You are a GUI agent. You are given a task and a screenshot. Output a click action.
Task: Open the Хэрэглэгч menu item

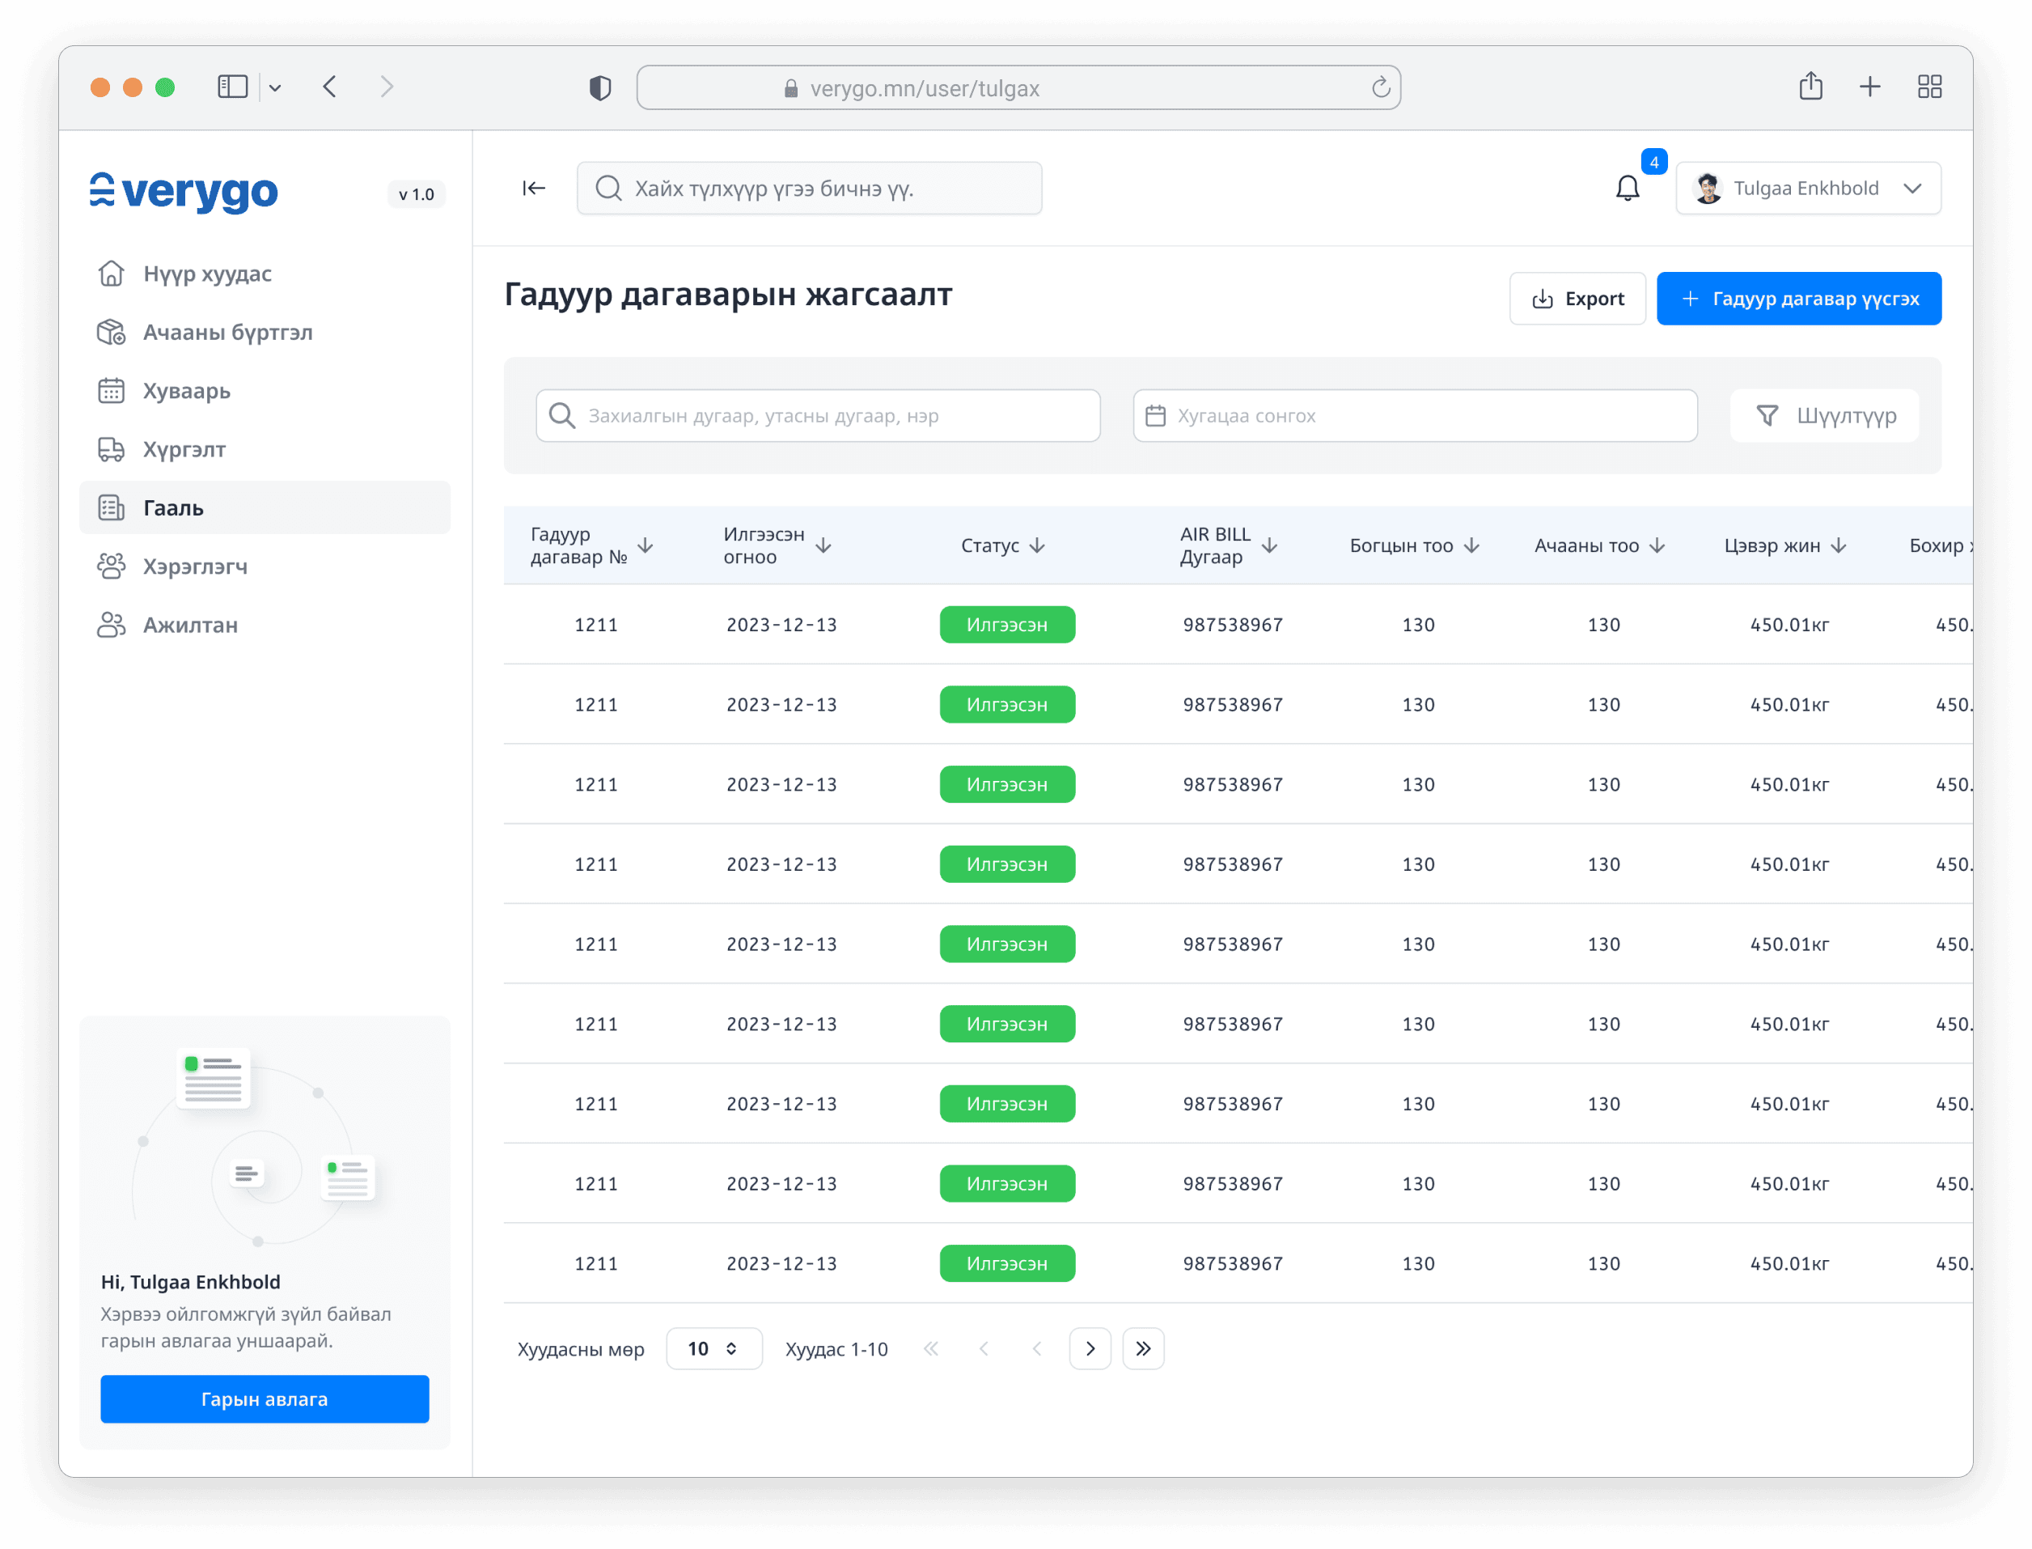pyautogui.click(x=194, y=567)
